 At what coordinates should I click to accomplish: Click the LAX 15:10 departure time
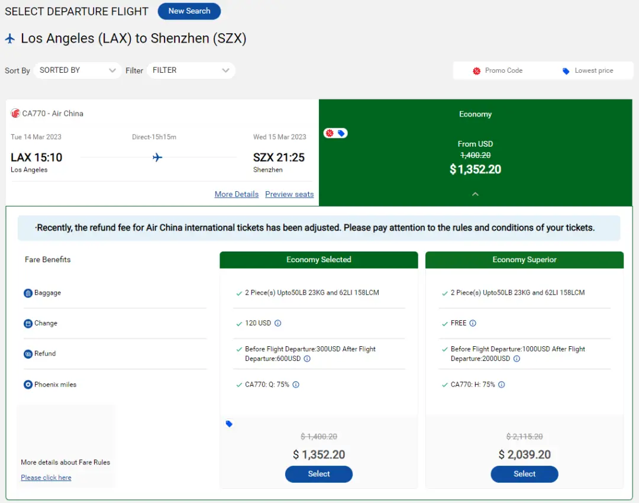click(36, 157)
